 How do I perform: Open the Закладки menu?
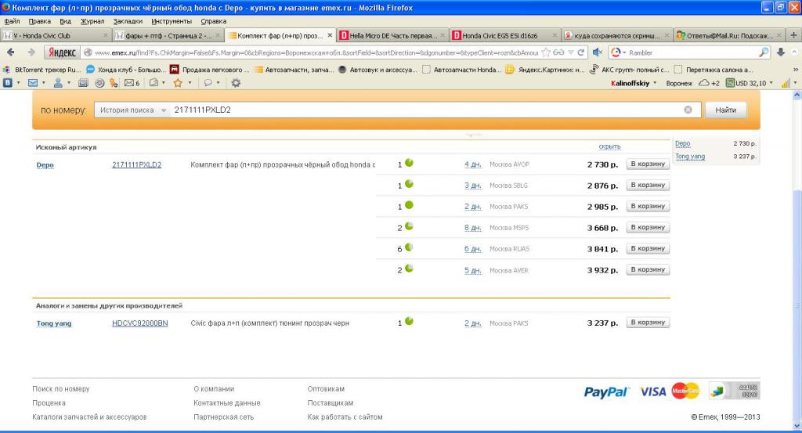pos(127,21)
